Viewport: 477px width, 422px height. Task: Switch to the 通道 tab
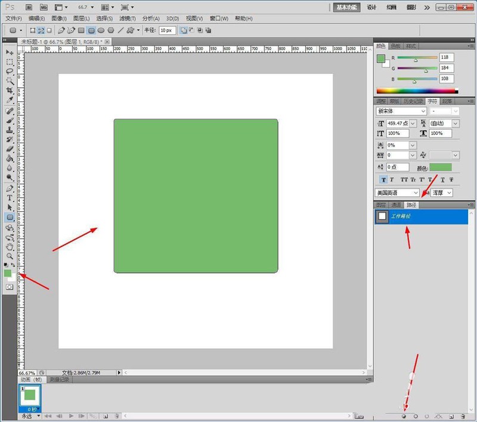(x=396, y=205)
